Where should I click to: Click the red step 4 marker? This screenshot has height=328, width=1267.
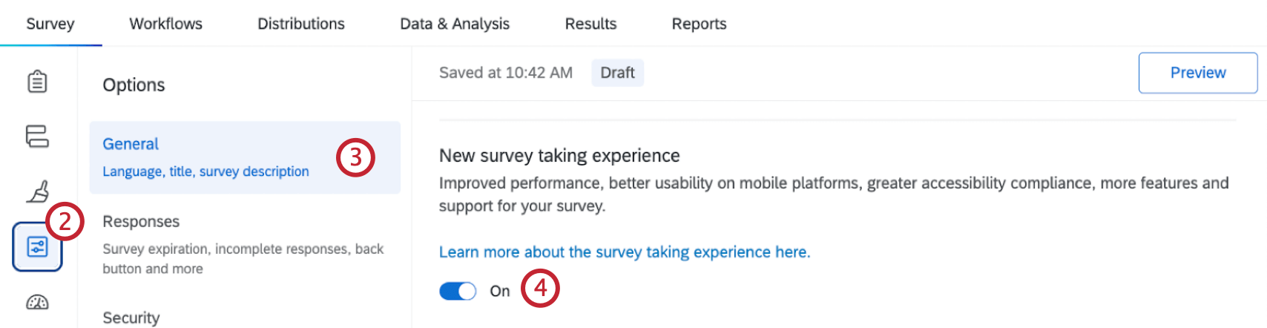[x=540, y=287]
